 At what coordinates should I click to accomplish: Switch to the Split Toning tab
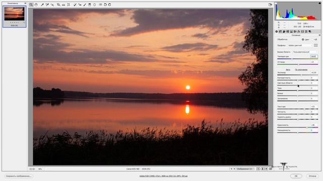tap(291, 31)
